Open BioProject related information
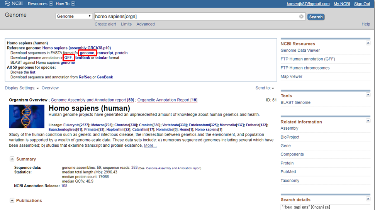 point(290,137)
